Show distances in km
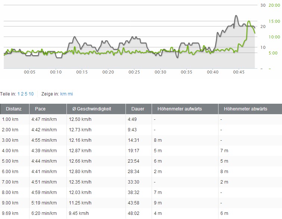 tap(63, 94)
